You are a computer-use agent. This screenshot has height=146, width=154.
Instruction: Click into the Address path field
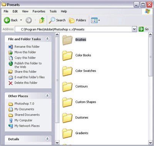[x=74, y=29]
